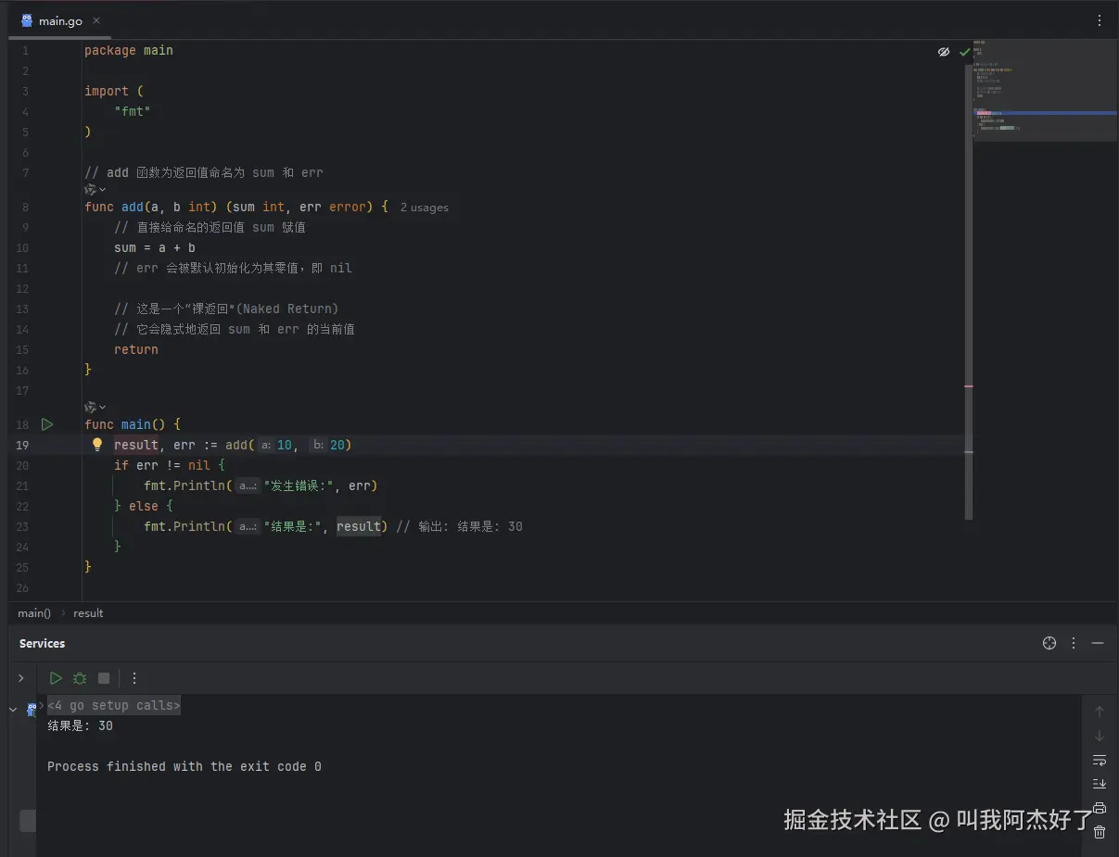Image resolution: width=1119 pixels, height=857 pixels.
Task: Click the result breadcrumb
Action: tap(89, 613)
